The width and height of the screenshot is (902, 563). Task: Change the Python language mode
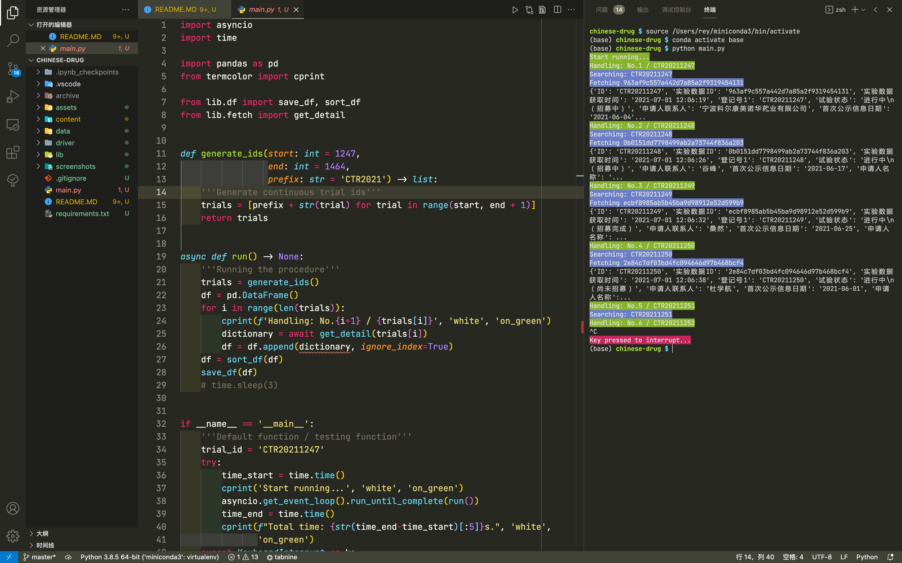[867, 557]
